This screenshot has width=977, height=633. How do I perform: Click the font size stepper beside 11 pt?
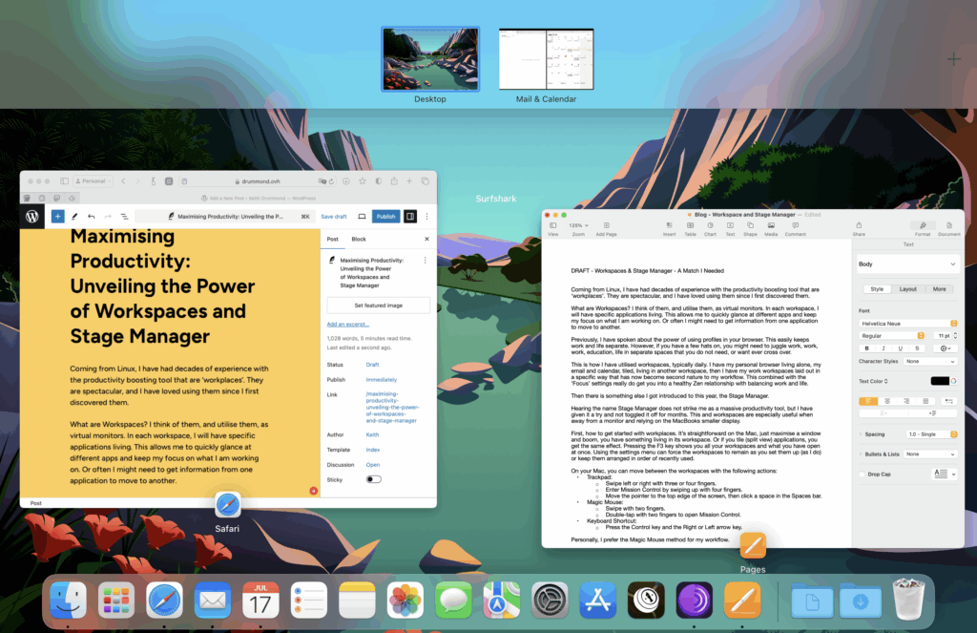[955, 335]
